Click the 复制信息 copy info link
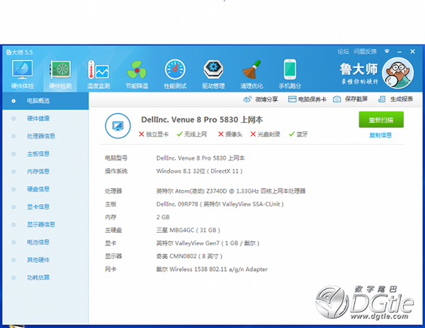Viewport: 425px width, 328px height. [380, 135]
